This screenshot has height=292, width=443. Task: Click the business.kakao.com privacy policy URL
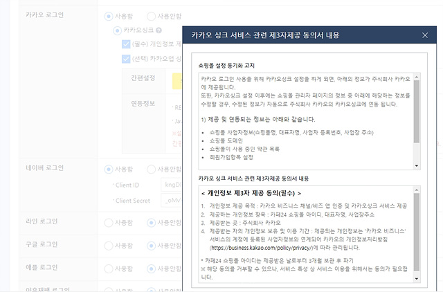click(x=262, y=248)
